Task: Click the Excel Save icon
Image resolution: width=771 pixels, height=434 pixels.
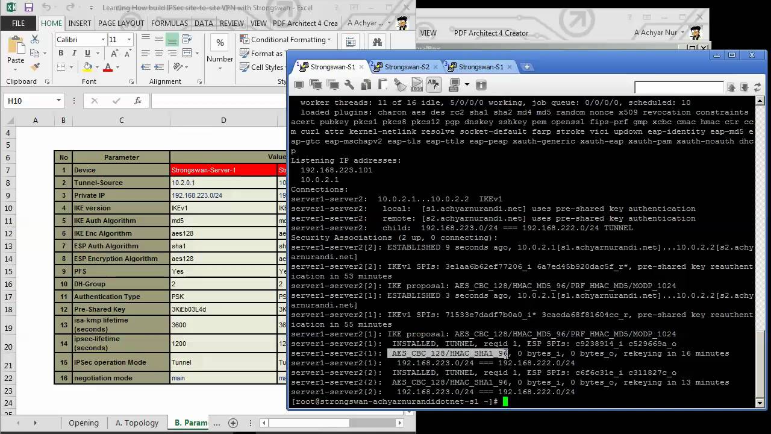Action: (x=28, y=8)
